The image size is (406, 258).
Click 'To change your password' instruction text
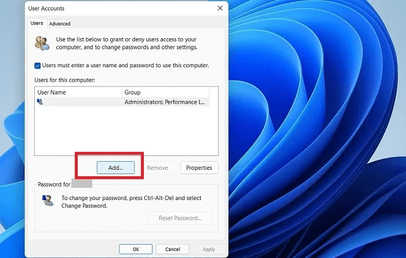[131, 202]
